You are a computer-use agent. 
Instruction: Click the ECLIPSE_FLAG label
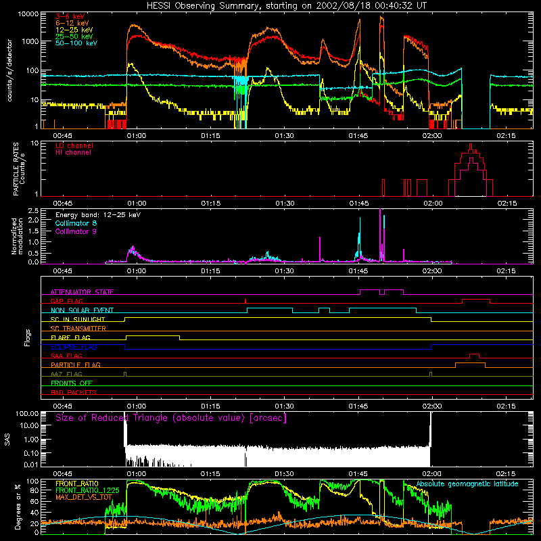pos(74,347)
